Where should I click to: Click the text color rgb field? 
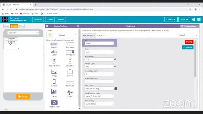pos(99,89)
